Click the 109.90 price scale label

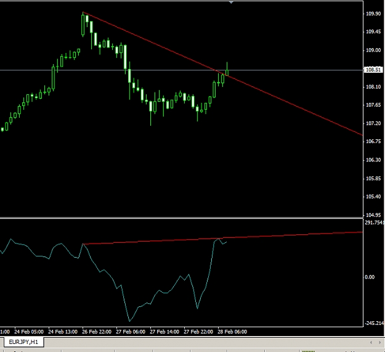373,14
